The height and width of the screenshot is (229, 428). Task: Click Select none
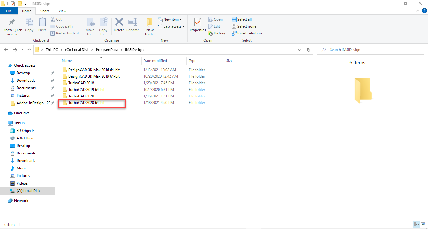(244, 26)
